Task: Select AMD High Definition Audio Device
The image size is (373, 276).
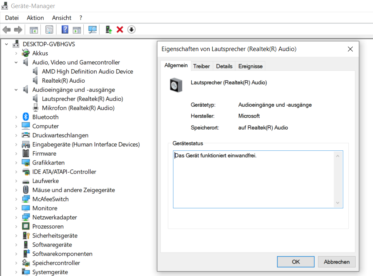Action: 87,71
